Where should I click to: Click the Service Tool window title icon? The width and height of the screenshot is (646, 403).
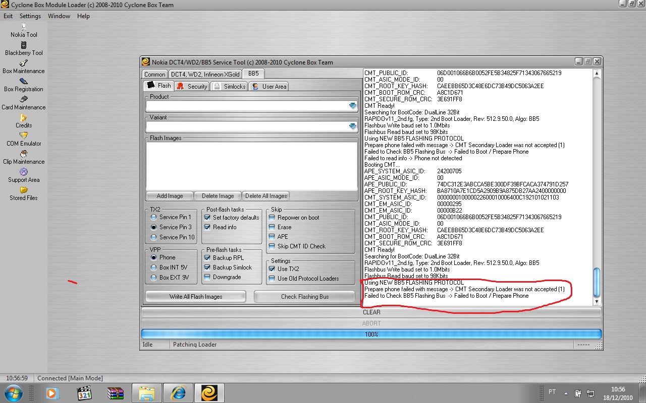coord(146,62)
